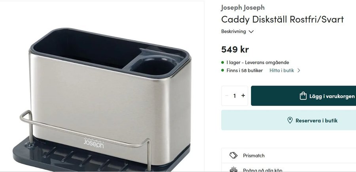The width and height of the screenshot is (356, 172).
Task: Click the quantity field showing 1
Action: [x=235, y=96]
